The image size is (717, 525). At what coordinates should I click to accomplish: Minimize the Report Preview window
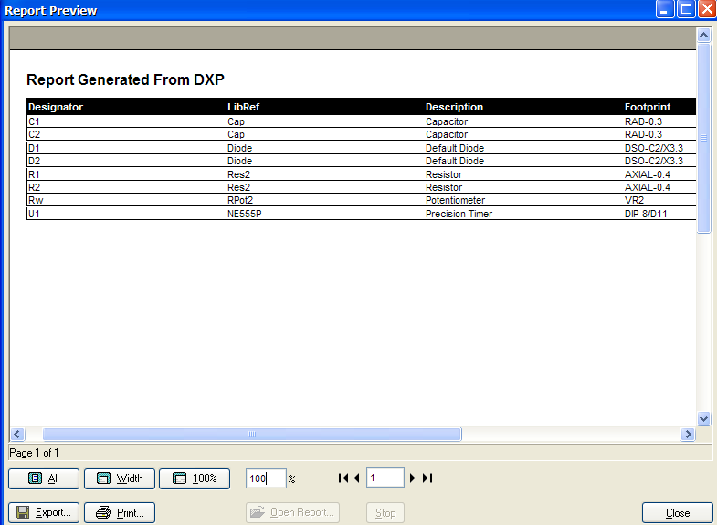coord(665,9)
